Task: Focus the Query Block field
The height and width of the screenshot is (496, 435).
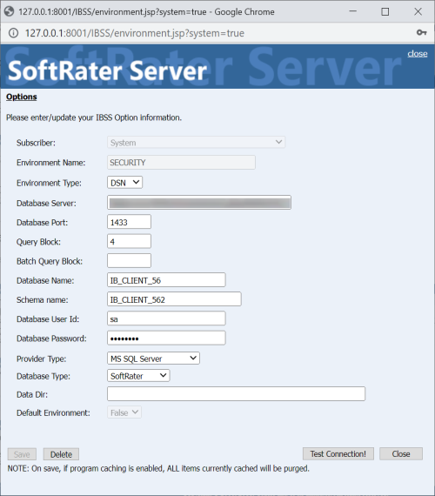Action: point(129,241)
